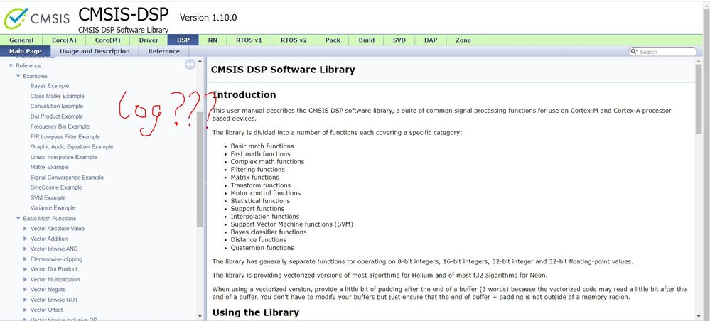This screenshot has height=321, width=710.
Task: Open the Dot Product Example page
Action: [57, 116]
